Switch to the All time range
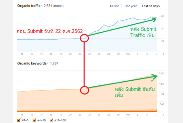 114,6
